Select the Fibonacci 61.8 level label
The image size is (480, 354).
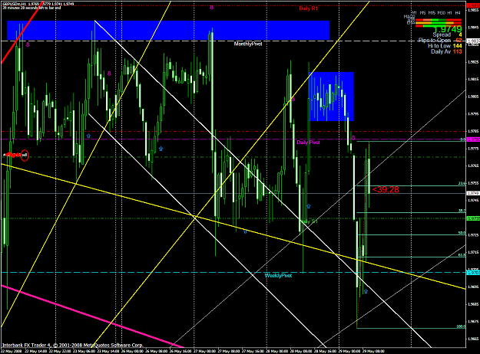point(462,254)
